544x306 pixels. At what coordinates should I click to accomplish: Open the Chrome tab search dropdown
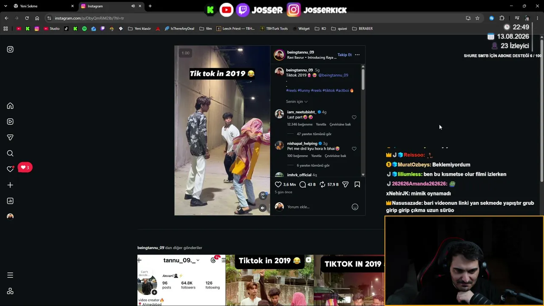click(x=5, y=6)
